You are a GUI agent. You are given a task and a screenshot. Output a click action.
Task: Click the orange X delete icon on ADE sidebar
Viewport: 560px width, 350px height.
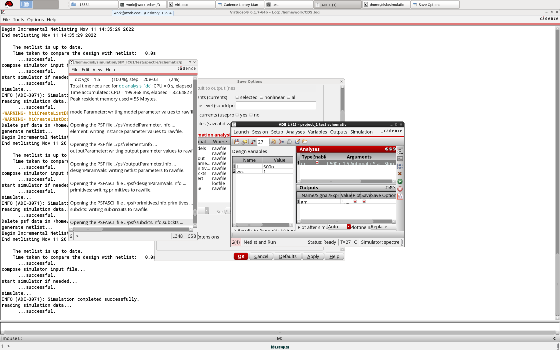tap(400, 174)
